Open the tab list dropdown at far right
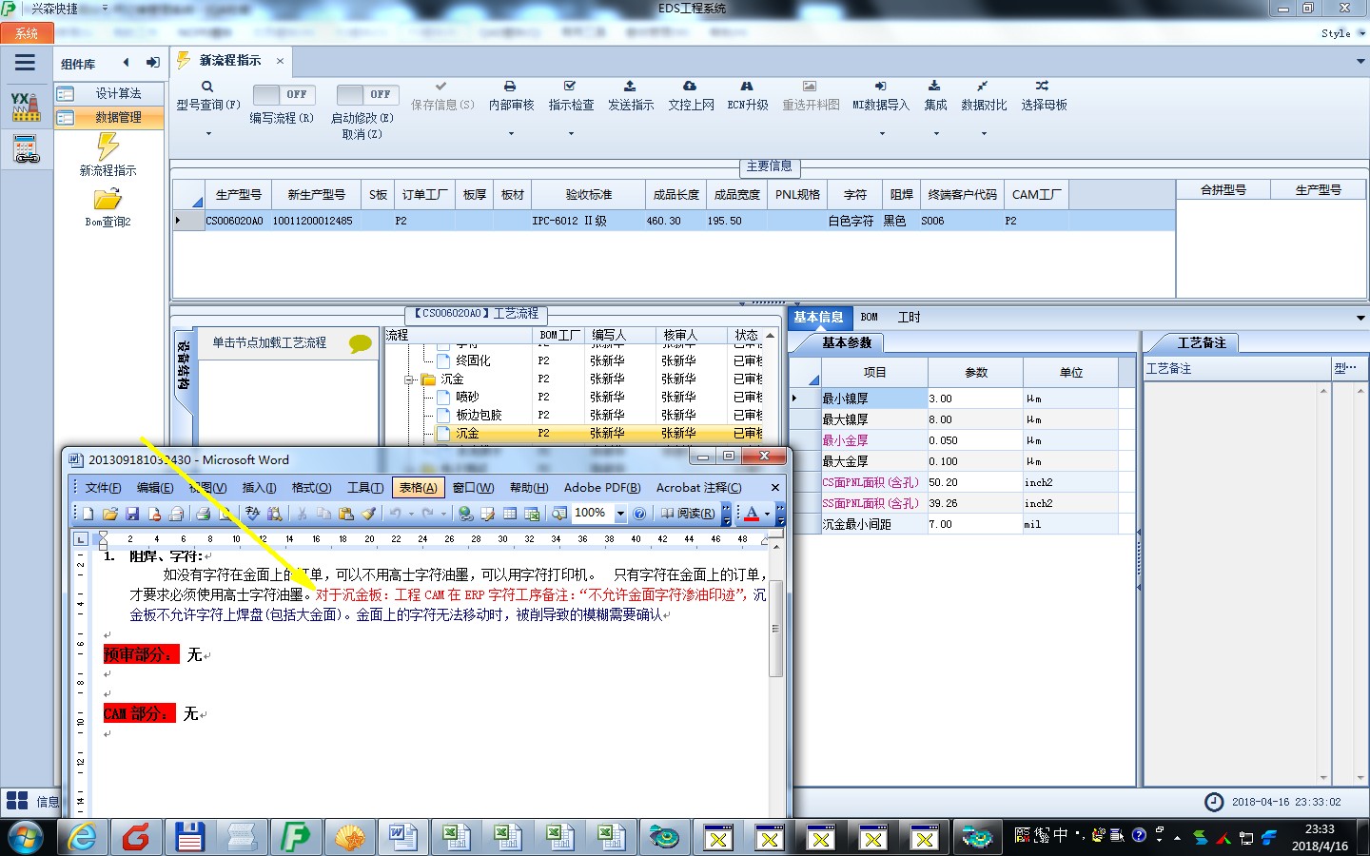The image size is (1370, 856). tap(1360, 61)
